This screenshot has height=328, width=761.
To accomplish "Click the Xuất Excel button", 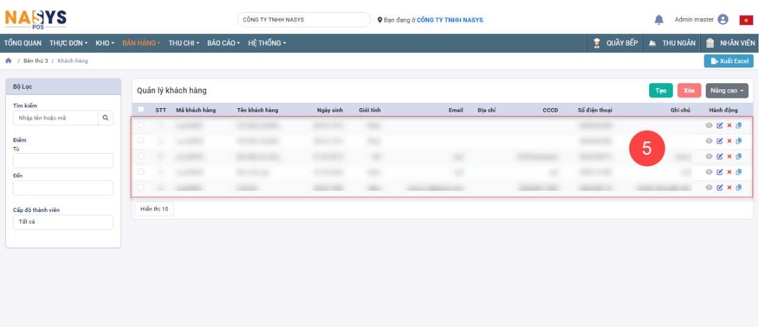I will click(x=729, y=61).
